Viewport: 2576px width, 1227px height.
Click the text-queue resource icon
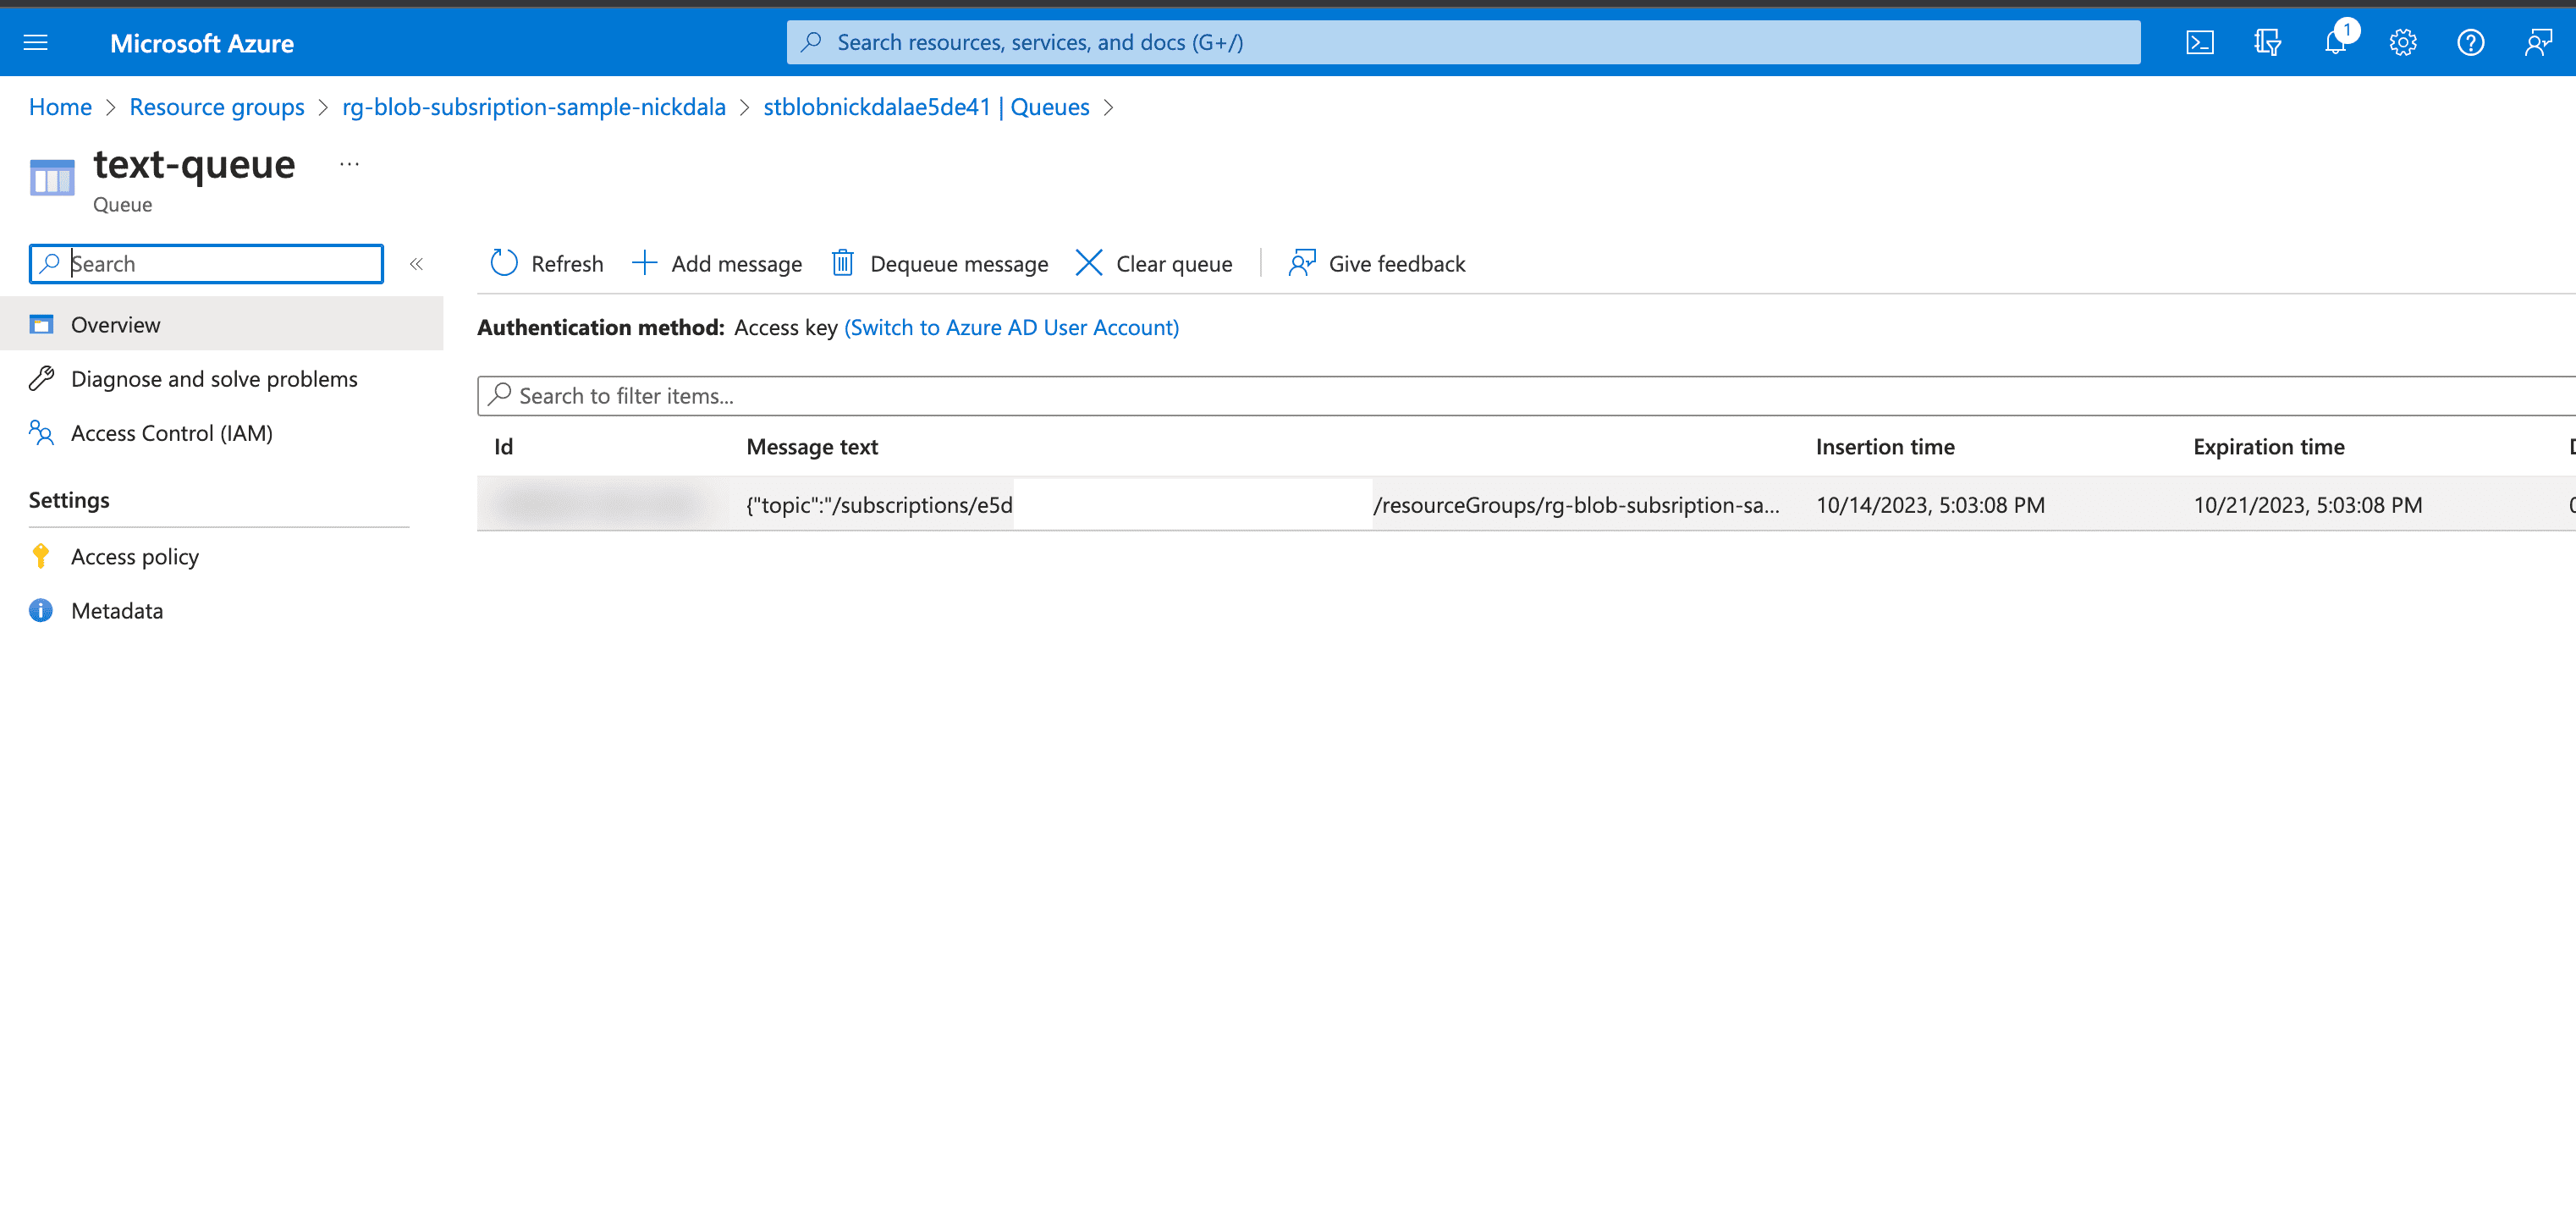point(52,178)
